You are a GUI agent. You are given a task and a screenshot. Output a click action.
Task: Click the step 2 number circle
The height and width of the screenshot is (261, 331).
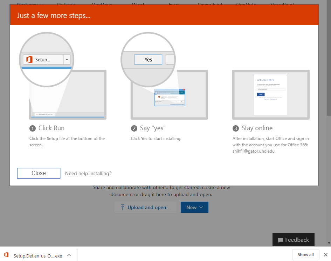pyautogui.click(x=134, y=128)
